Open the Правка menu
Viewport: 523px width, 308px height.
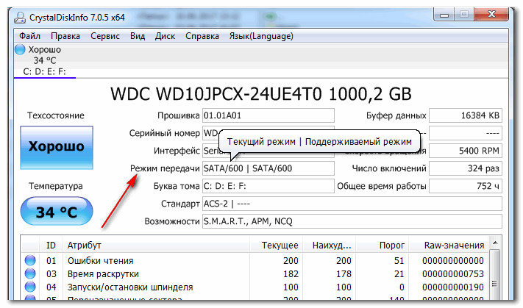(65, 36)
